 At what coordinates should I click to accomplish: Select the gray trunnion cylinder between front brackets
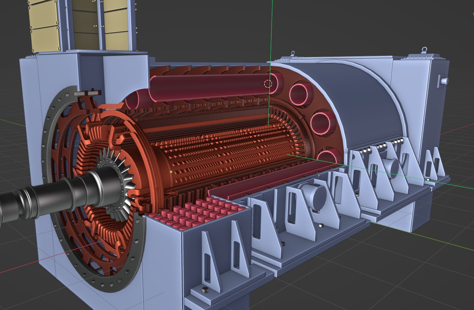tap(313, 195)
